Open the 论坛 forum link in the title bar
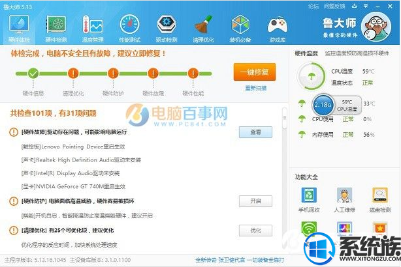The height and width of the screenshot is (267, 401). pos(313,7)
